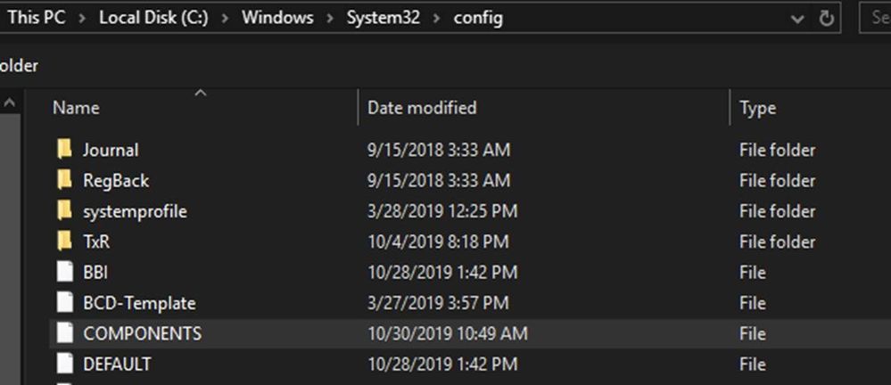Viewport: 891px width, 385px height.
Task: Click the BCD-Template file icon
Action: (65, 303)
